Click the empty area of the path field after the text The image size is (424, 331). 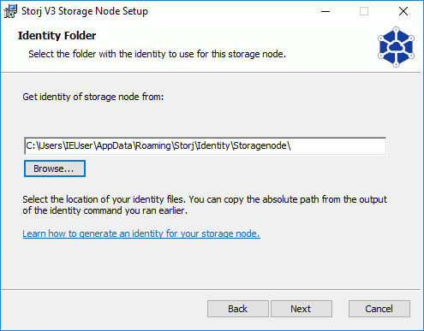[x=338, y=146]
